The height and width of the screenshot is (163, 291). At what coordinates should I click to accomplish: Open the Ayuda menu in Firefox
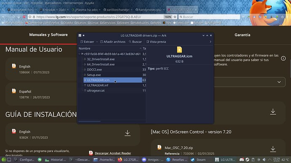click(89, 3)
